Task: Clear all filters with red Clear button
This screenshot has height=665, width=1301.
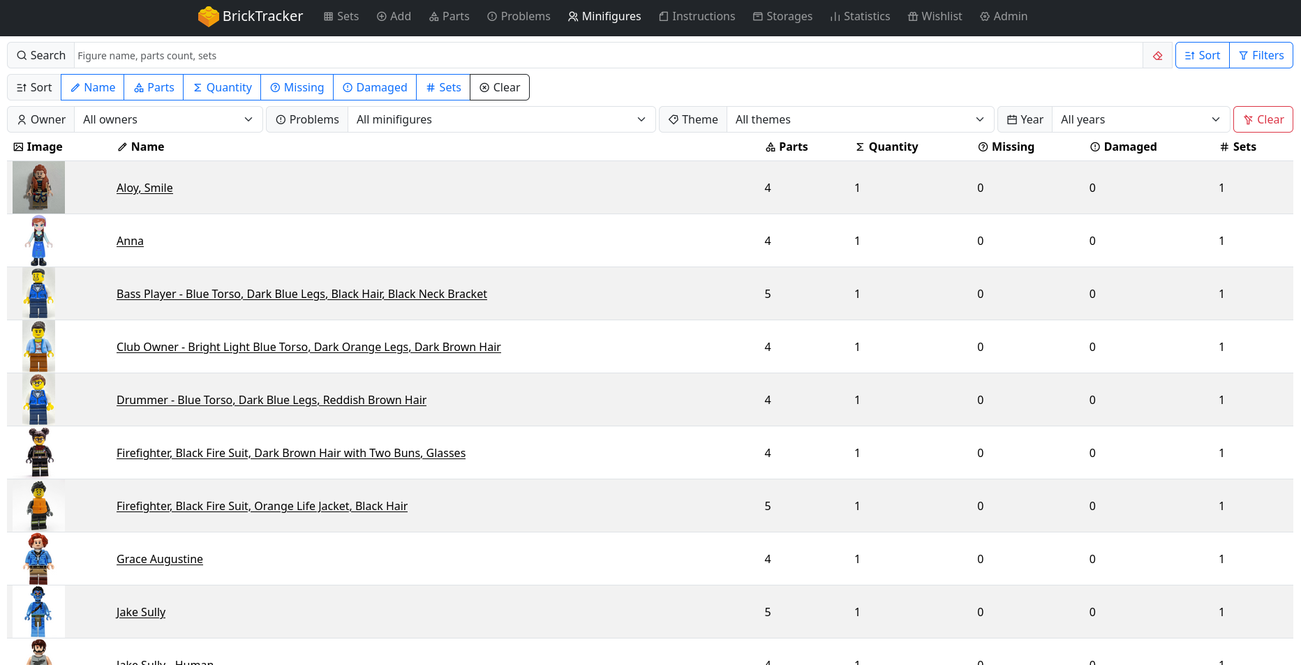Action: (1263, 120)
